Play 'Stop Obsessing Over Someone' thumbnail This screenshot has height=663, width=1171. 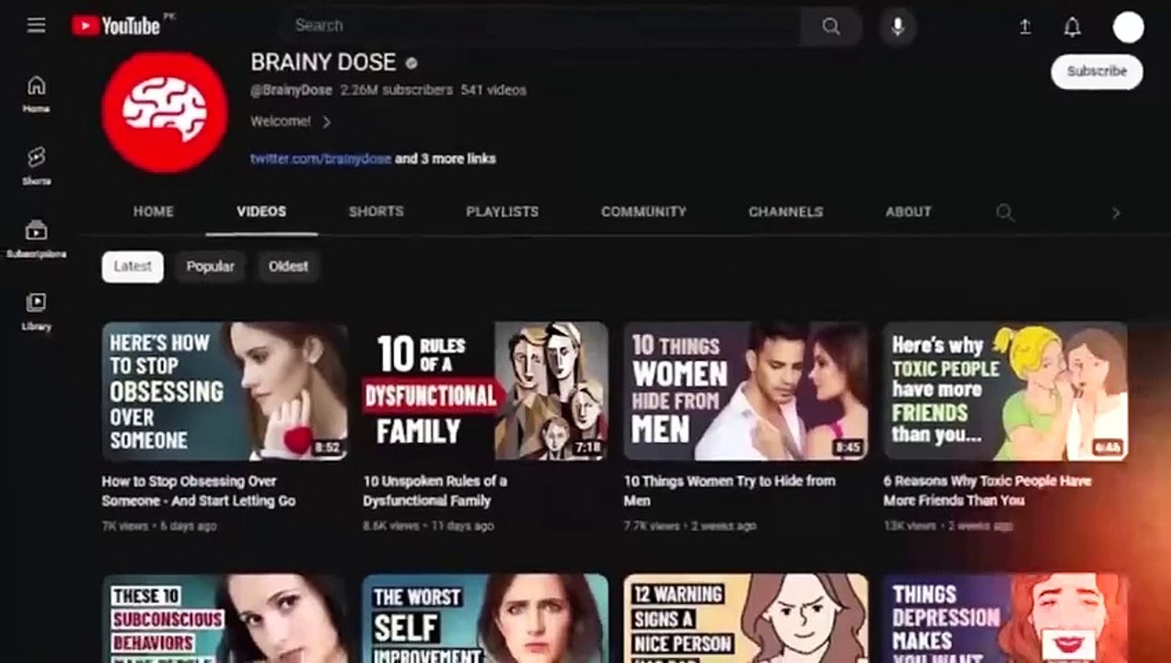225,390
